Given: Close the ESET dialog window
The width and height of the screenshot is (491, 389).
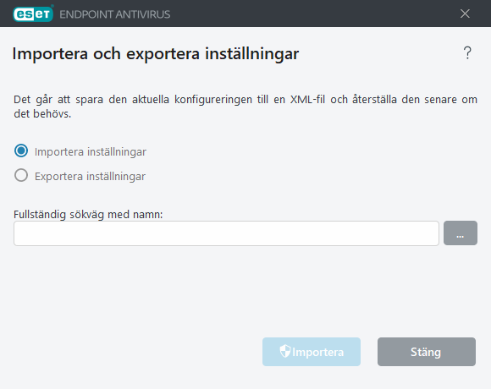Looking at the screenshot, I should pyautogui.click(x=465, y=14).
